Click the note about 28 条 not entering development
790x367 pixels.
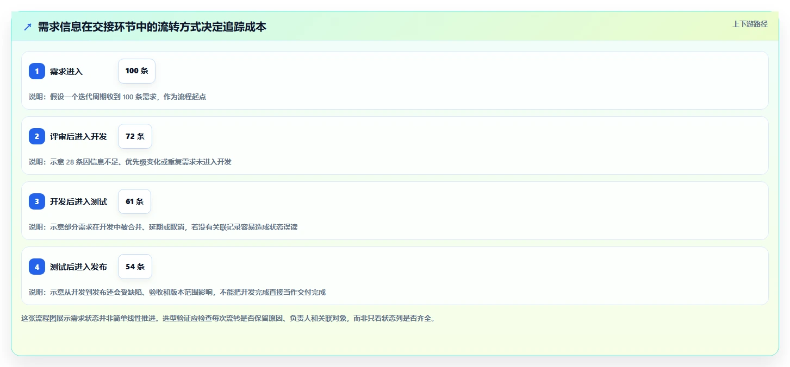(130, 162)
